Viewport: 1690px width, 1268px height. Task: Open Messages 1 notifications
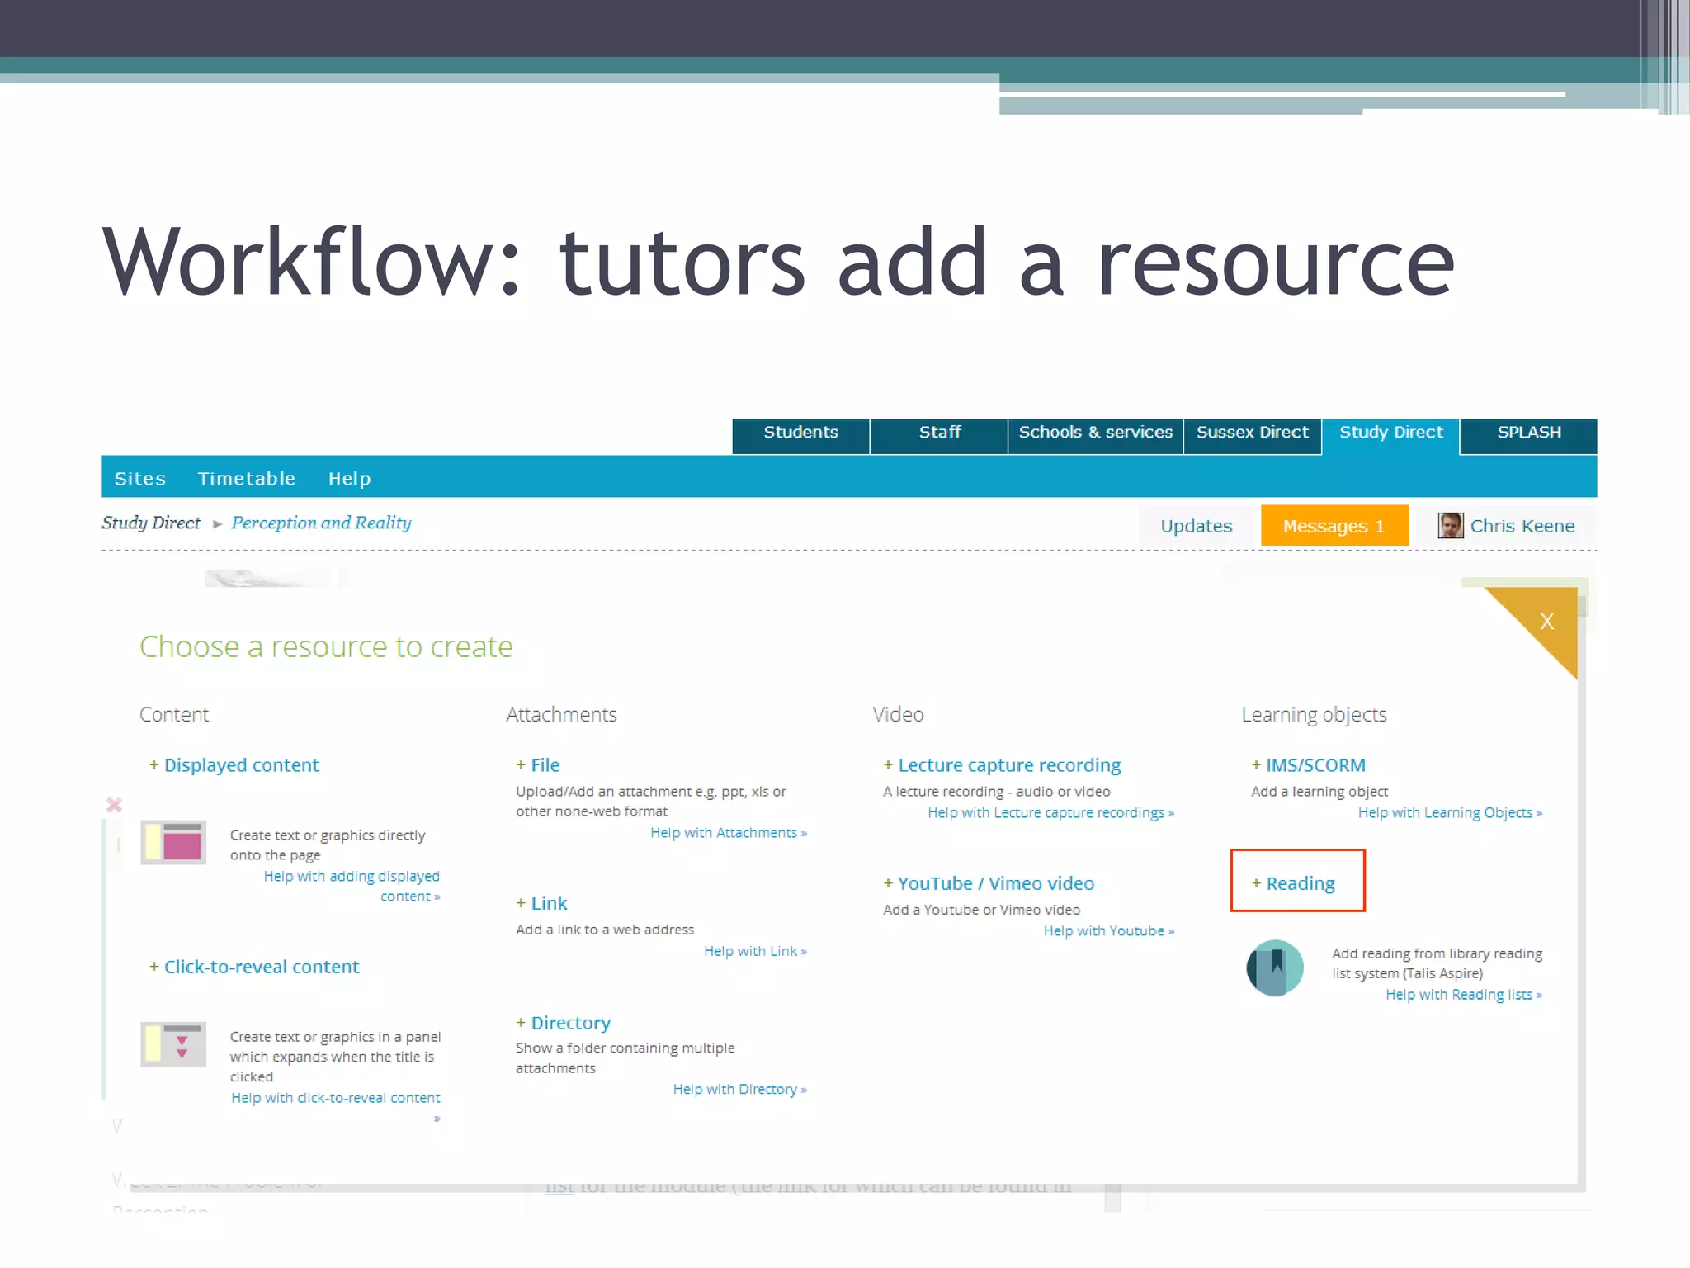click(1334, 526)
